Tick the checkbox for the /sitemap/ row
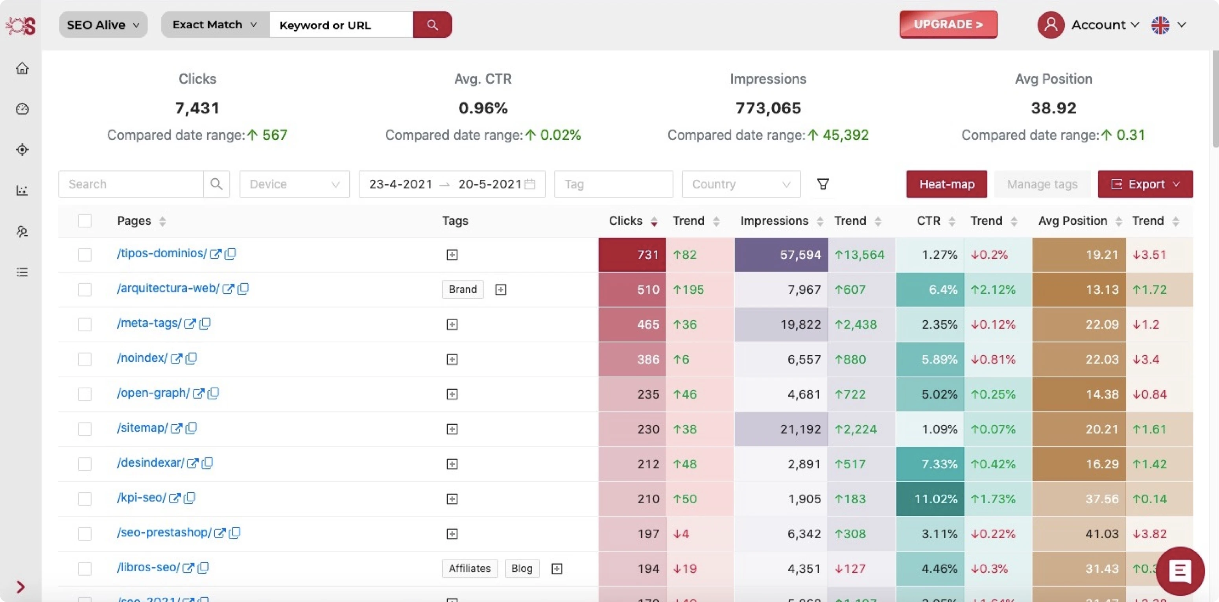The width and height of the screenshot is (1219, 602). click(85, 429)
